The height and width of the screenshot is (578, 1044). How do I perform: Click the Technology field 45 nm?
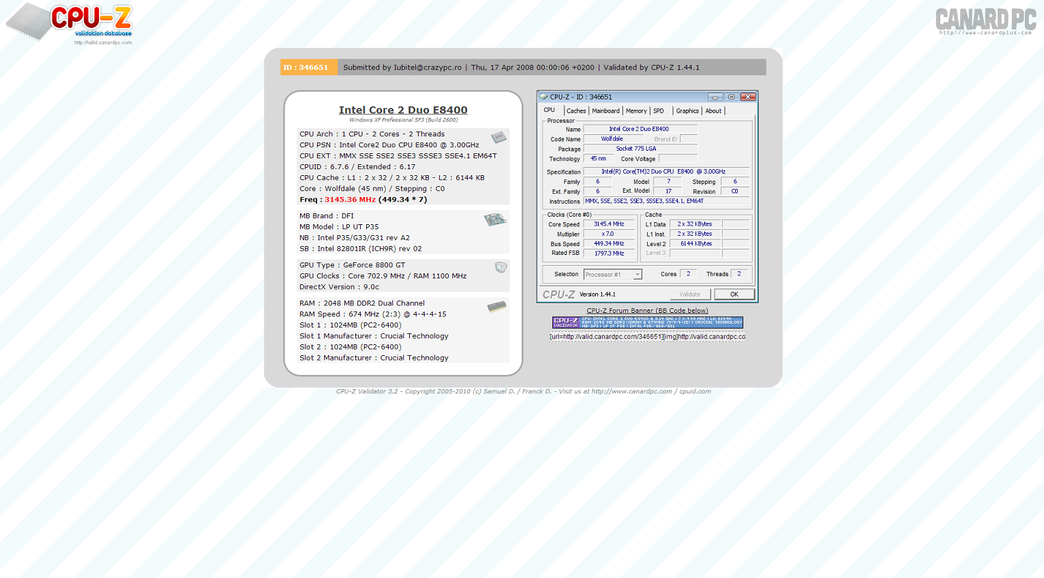(598, 159)
